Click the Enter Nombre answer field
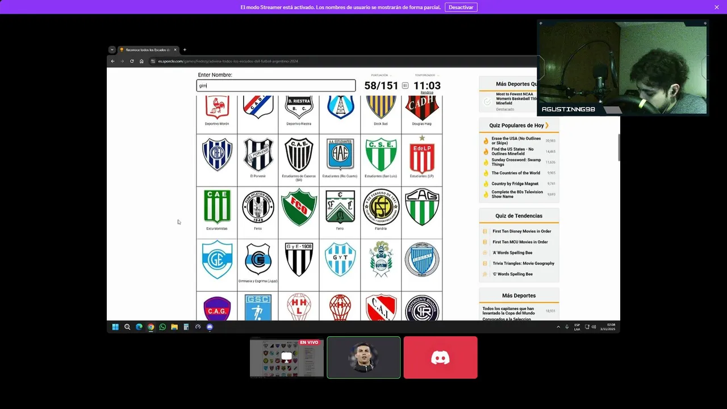Screen dimensions: 727x409 click(276, 86)
